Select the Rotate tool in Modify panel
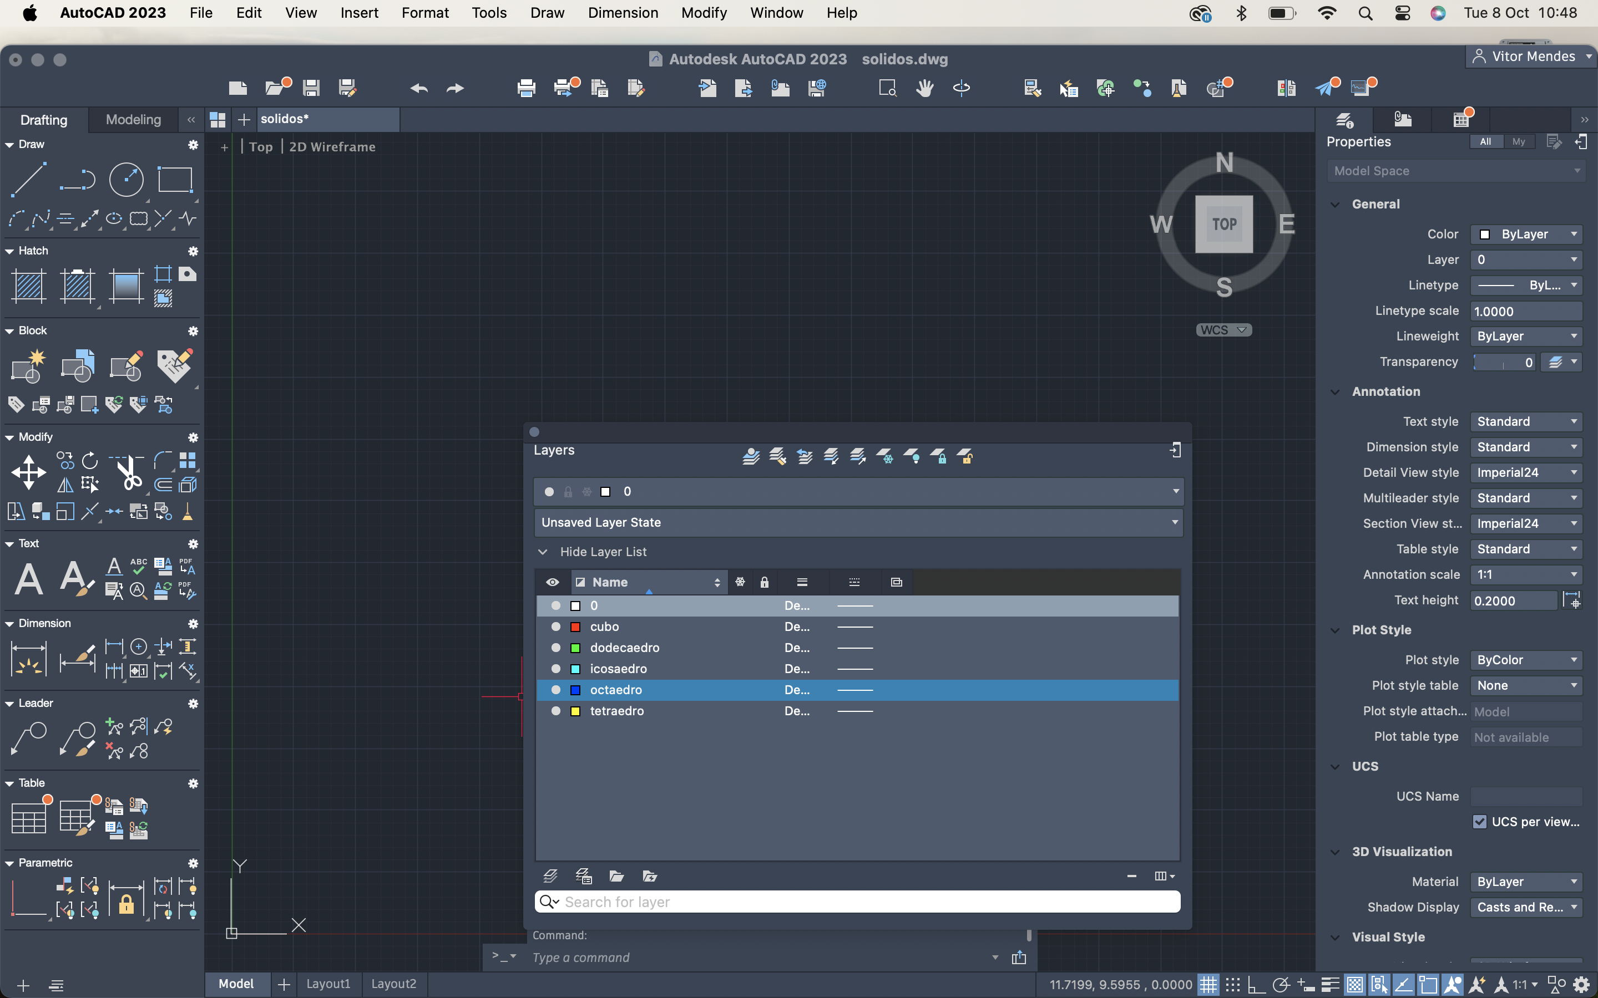 90,460
